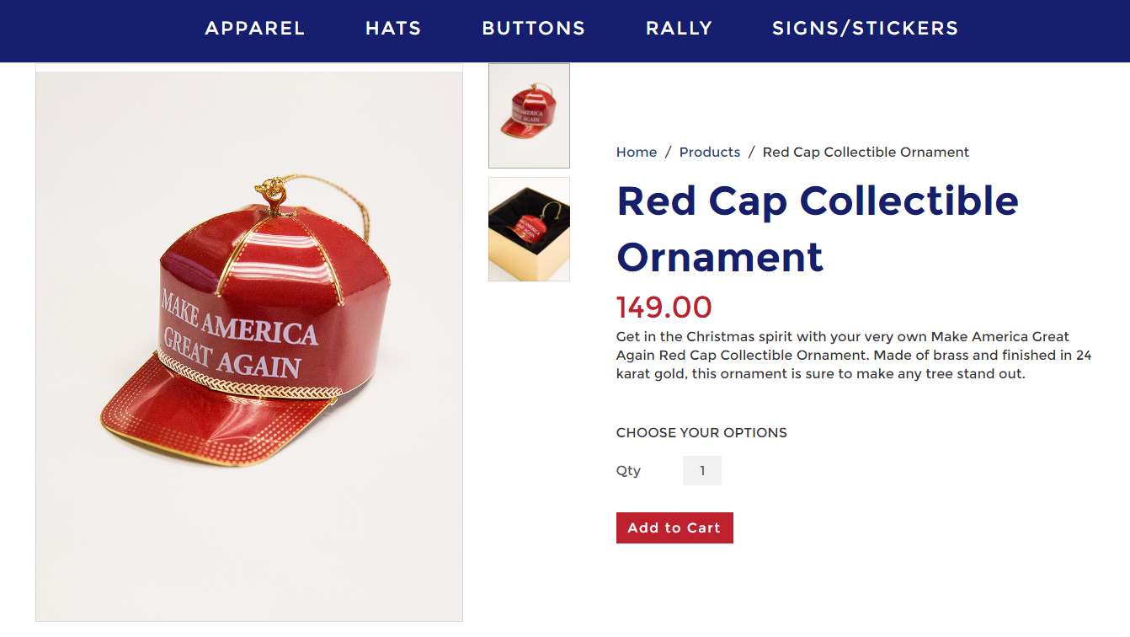Show the boxed ornament thumbnail image
1130x637 pixels.
point(529,229)
